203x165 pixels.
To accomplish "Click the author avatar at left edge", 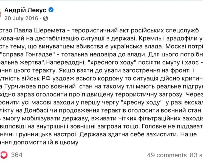I will [0, 14].
